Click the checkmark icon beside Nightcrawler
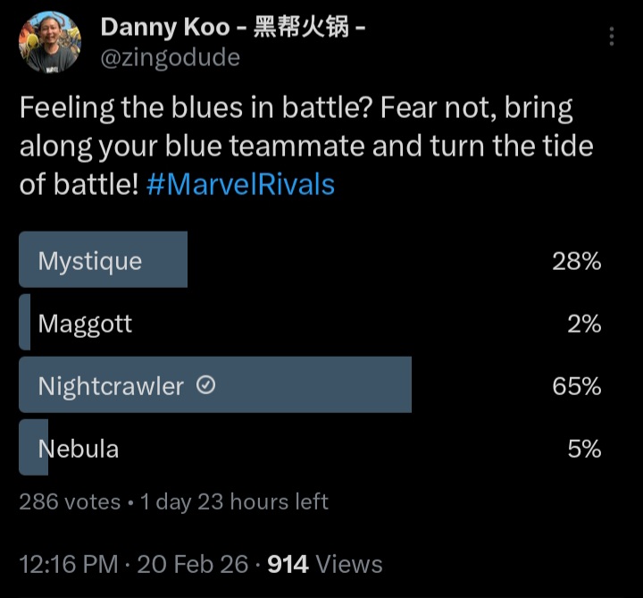 (x=205, y=385)
